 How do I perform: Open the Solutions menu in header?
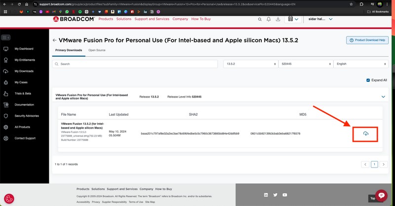pyautogui.click(x=124, y=19)
